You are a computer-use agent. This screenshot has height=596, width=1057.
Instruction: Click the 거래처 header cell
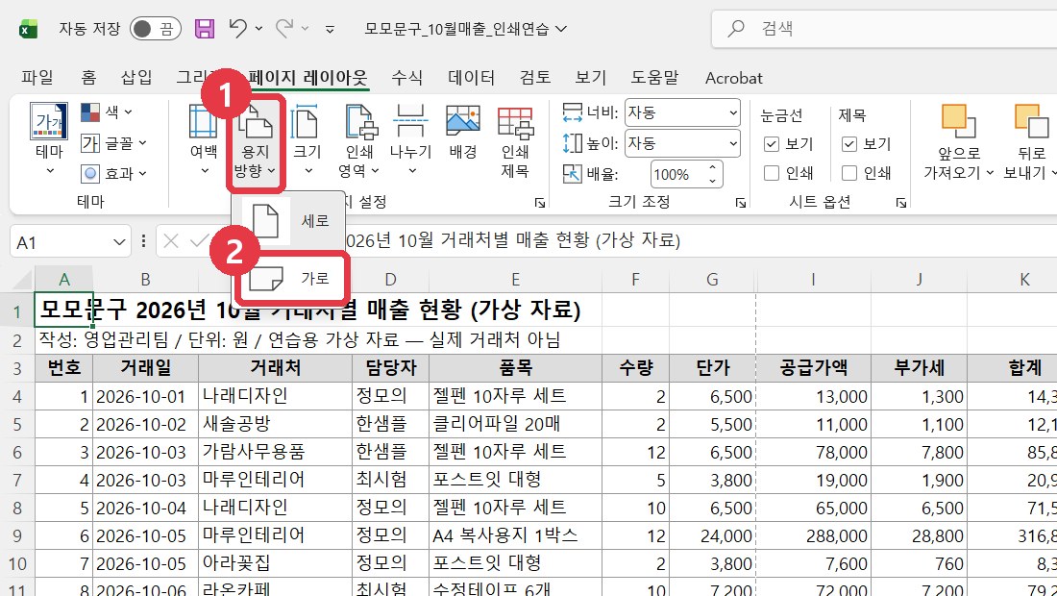(x=275, y=368)
